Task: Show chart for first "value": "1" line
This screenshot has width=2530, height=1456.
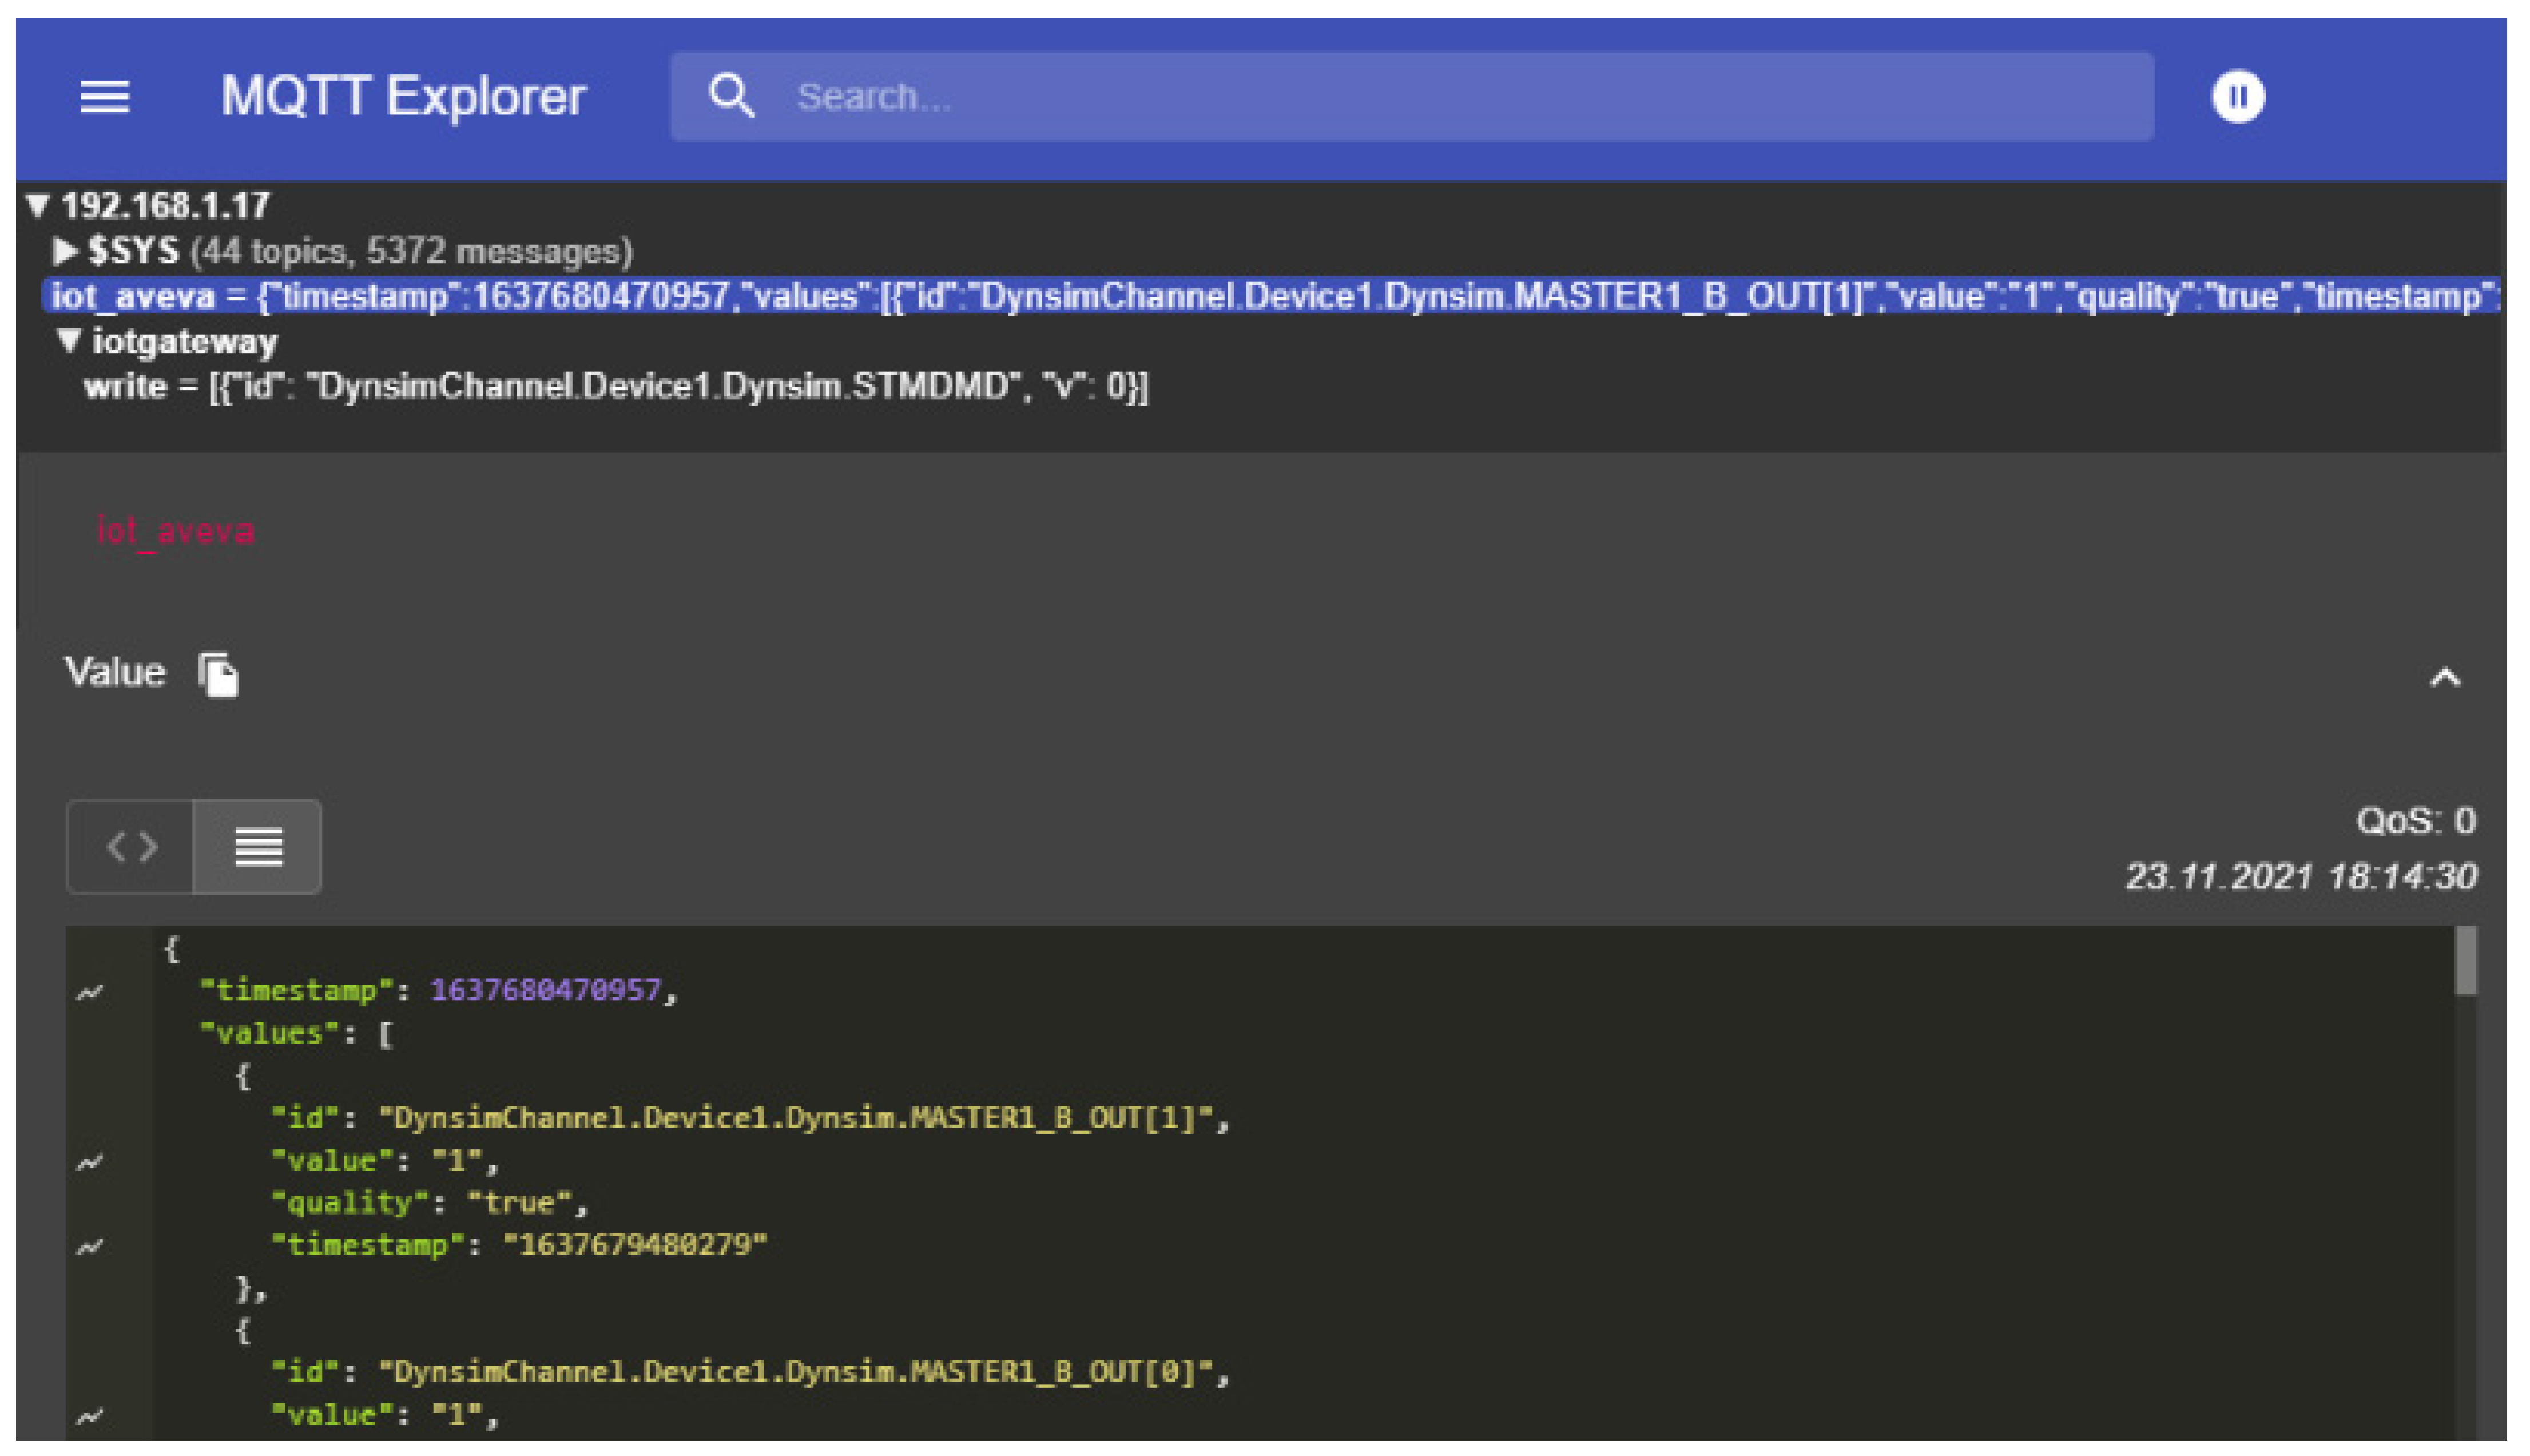Action: pos(90,1162)
